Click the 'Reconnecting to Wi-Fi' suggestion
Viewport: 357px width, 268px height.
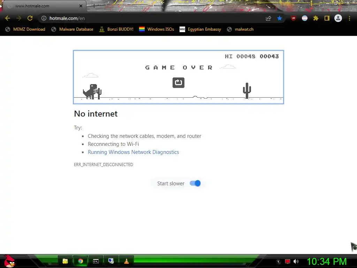tap(113, 144)
